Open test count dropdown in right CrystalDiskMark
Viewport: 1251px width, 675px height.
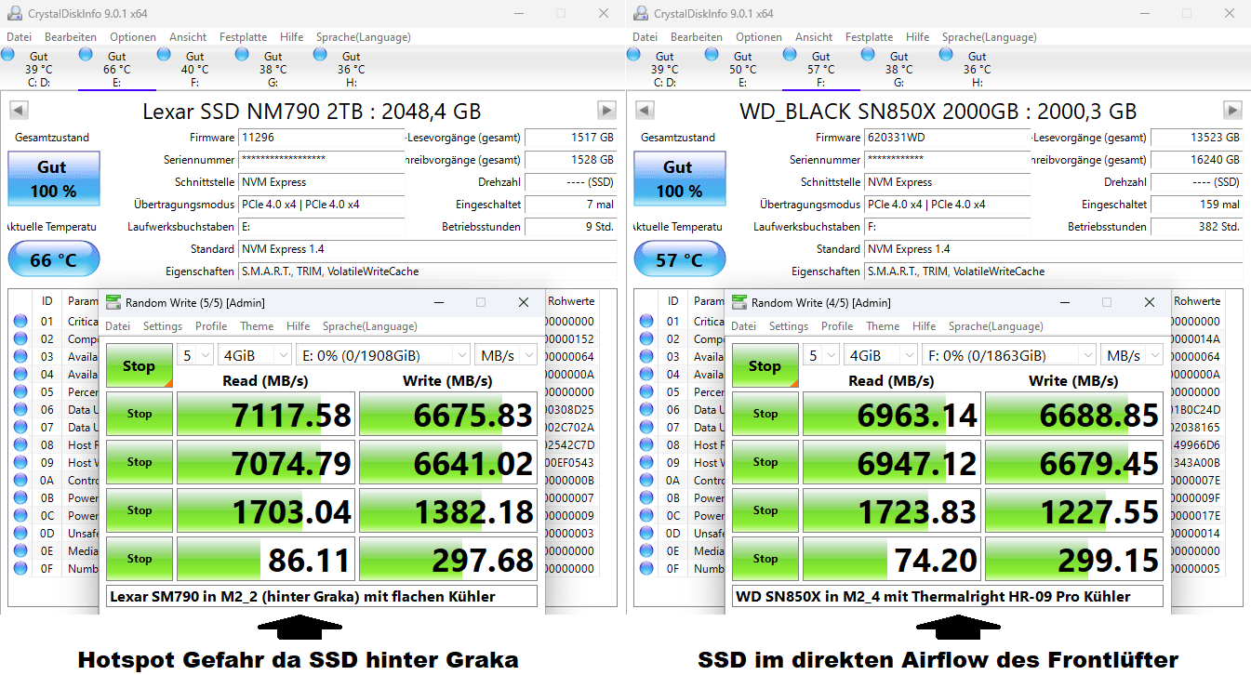click(x=820, y=355)
